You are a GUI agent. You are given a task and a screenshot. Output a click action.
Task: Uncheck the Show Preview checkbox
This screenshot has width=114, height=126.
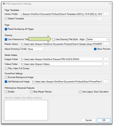(95, 49)
